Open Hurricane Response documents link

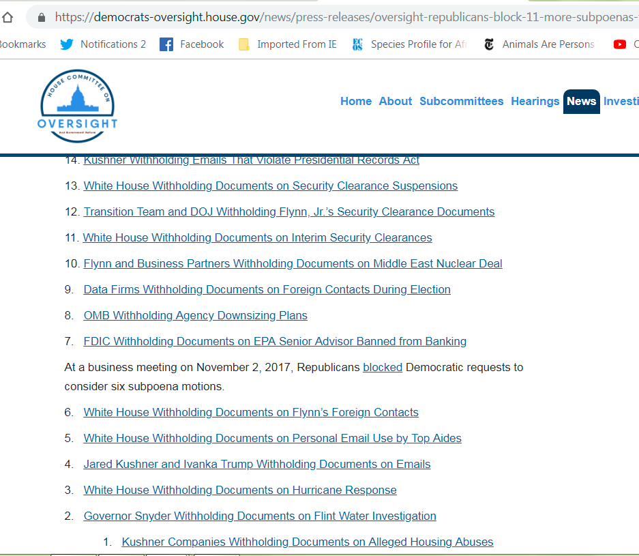[x=239, y=490]
